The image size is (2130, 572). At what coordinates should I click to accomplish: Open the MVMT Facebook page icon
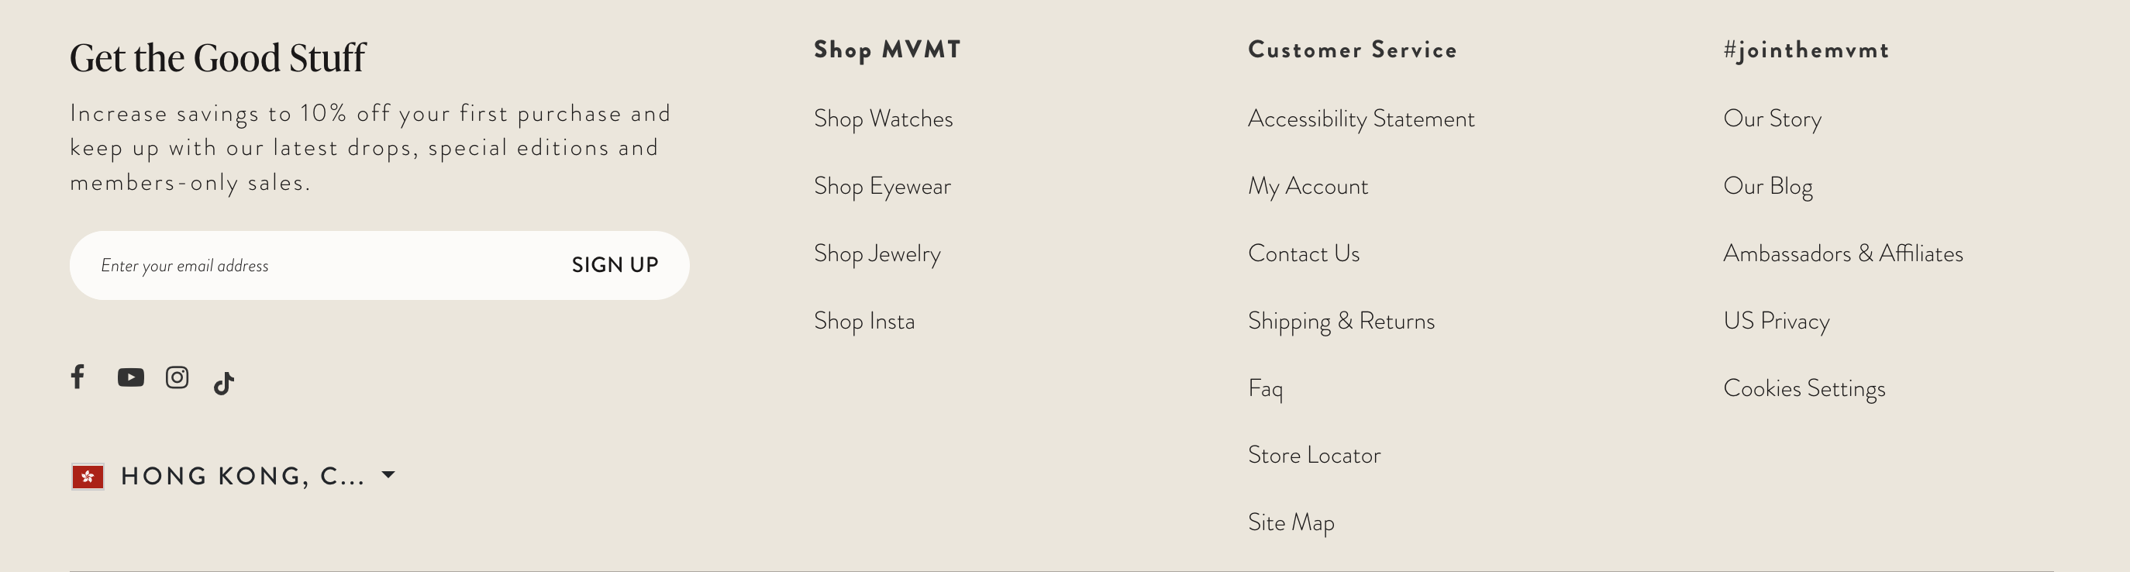[x=78, y=377]
